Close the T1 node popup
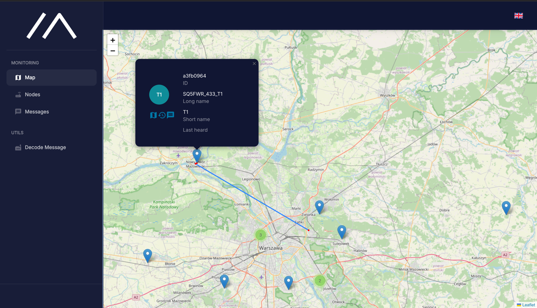The height and width of the screenshot is (308, 537). [254, 64]
